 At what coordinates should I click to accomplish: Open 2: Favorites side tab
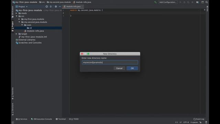click(x=13, y=93)
